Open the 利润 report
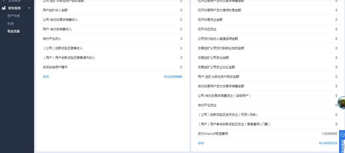The height and width of the screenshot is (153, 345). (10, 24)
